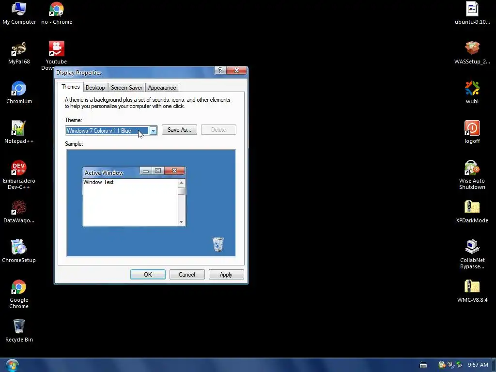Click the Save As... button

[179, 130]
